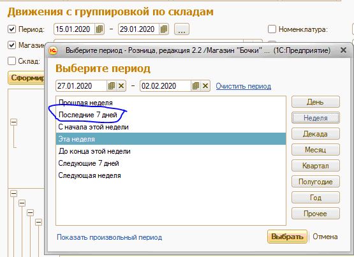This screenshot has height=257, width=354.
Task: Open 'Показать произвольный период' link
Action: click(x=110, y=237)
